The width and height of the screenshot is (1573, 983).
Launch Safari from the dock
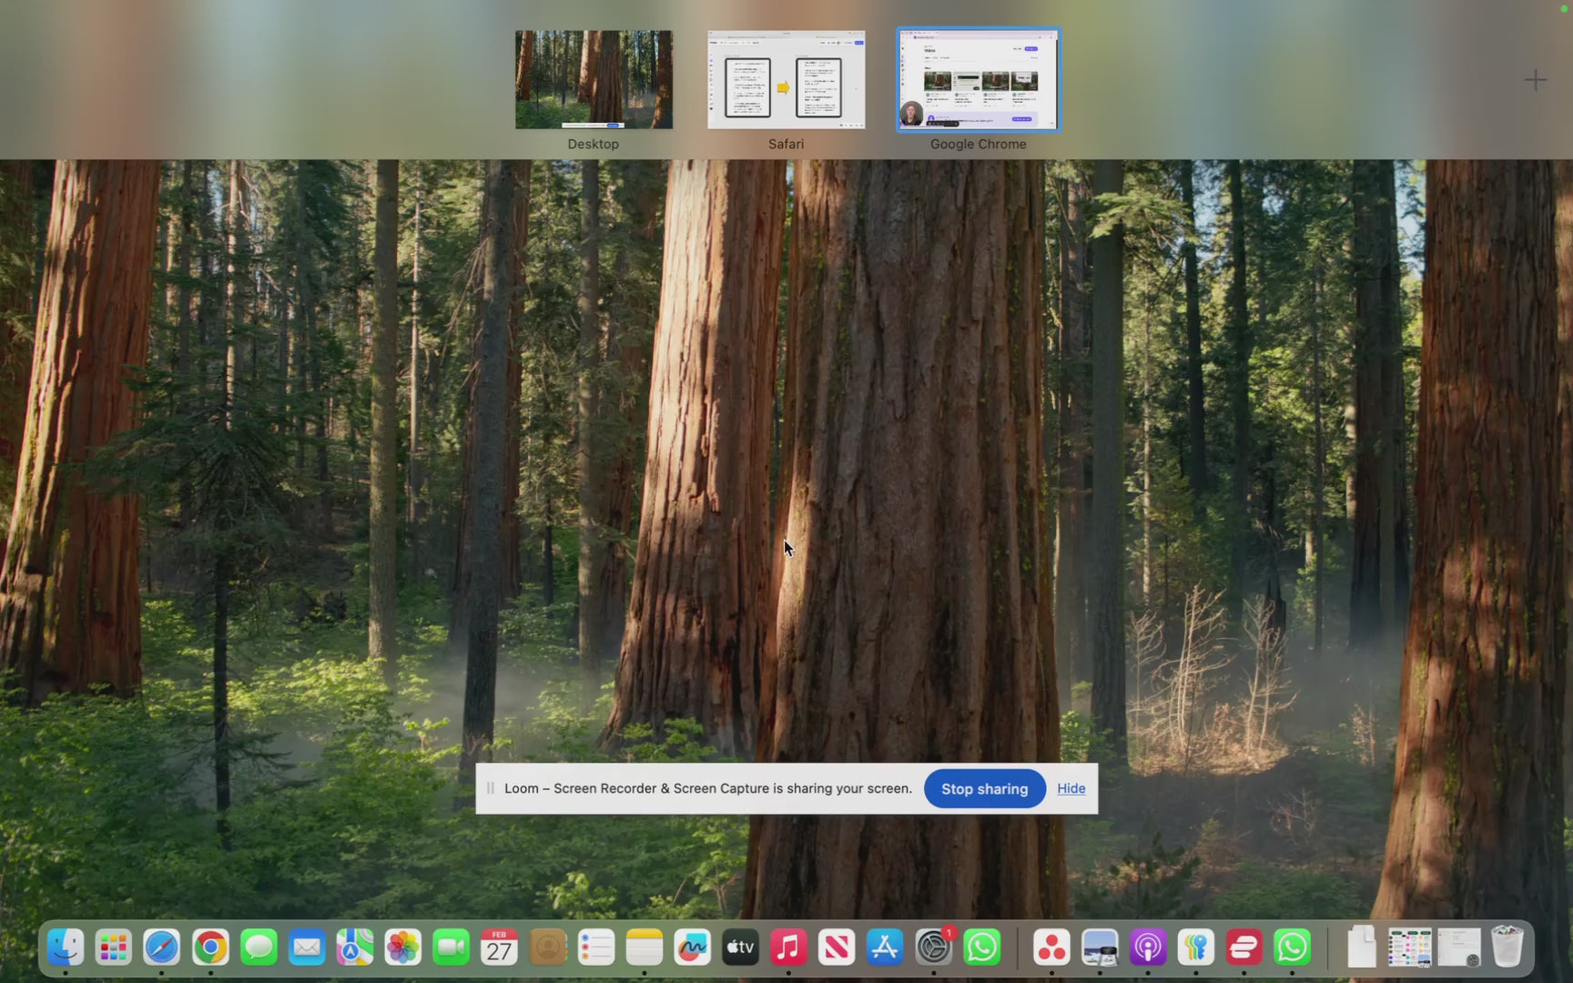tap(162, 948)
